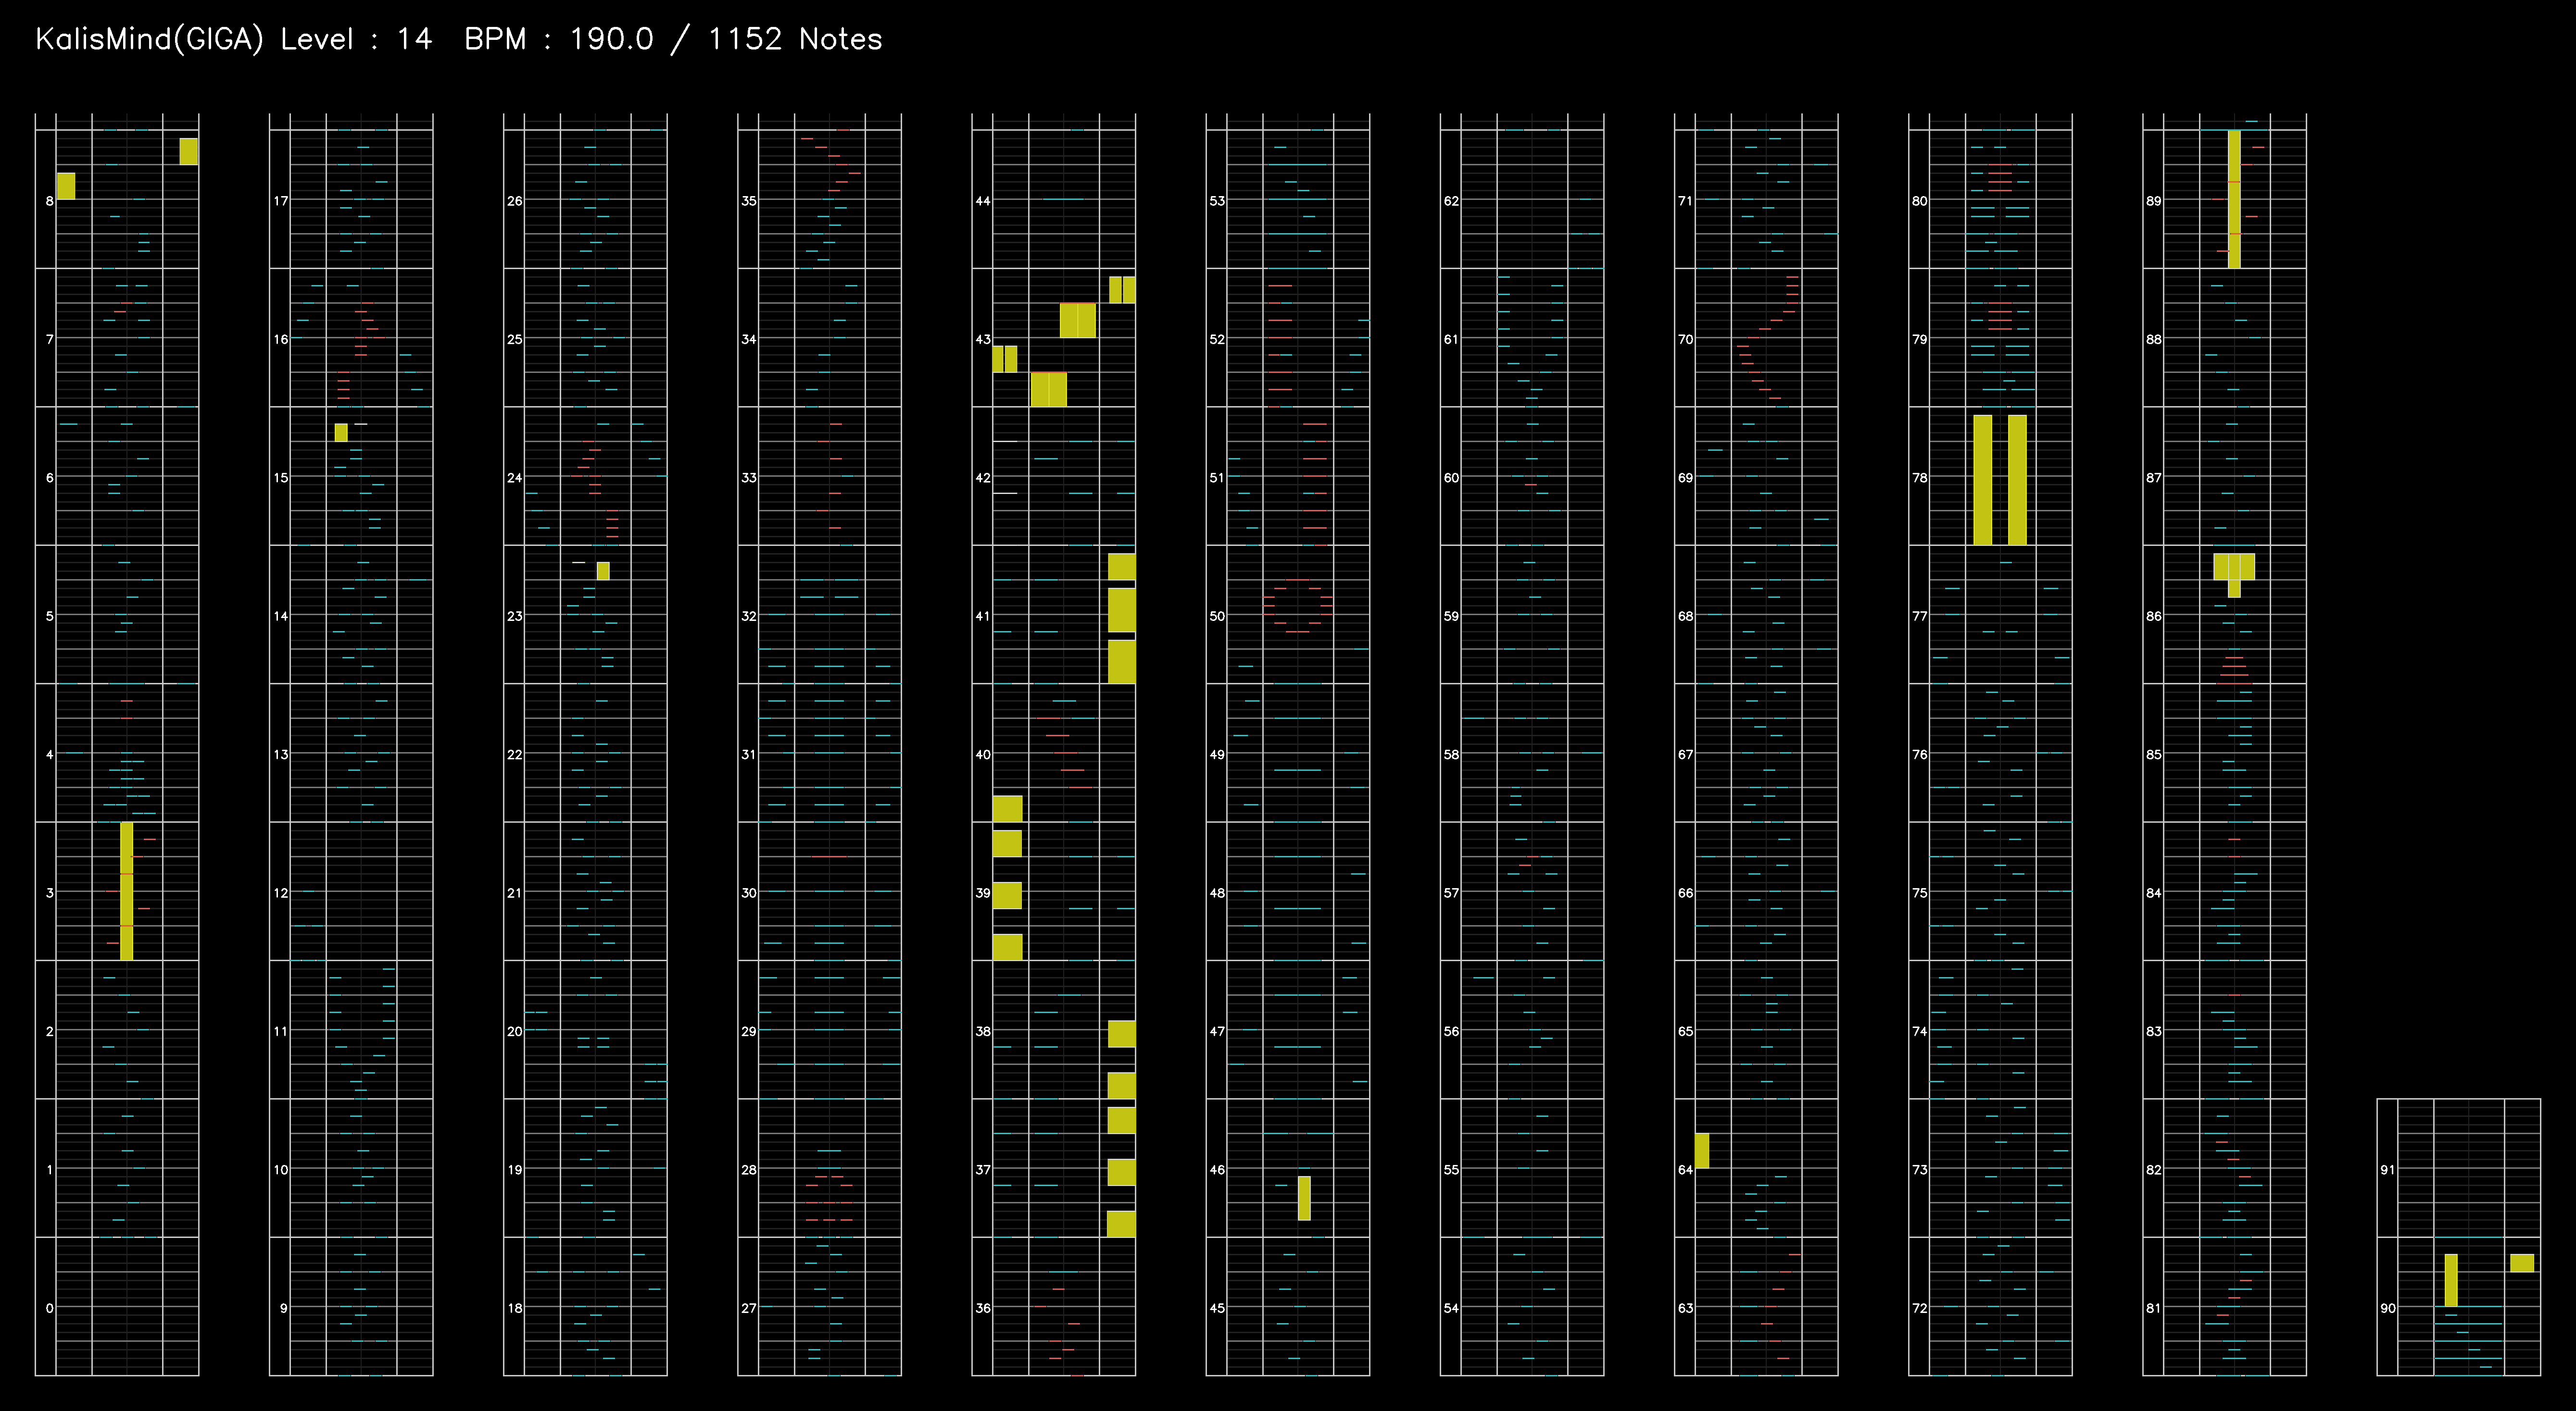Click left long yellow note in measure 78
The width and height of the screenshot is (2576, 1411).
[x=1982, y=480]
